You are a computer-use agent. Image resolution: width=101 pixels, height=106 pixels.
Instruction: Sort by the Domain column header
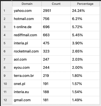27,4
